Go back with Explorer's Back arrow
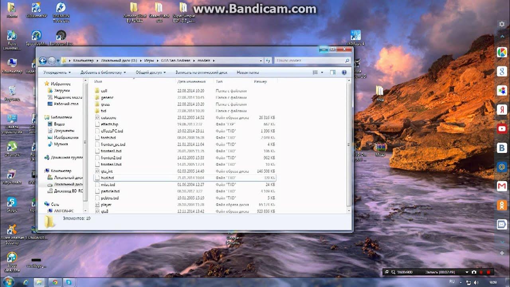The image size is (510, 287). tap(43, 61)
